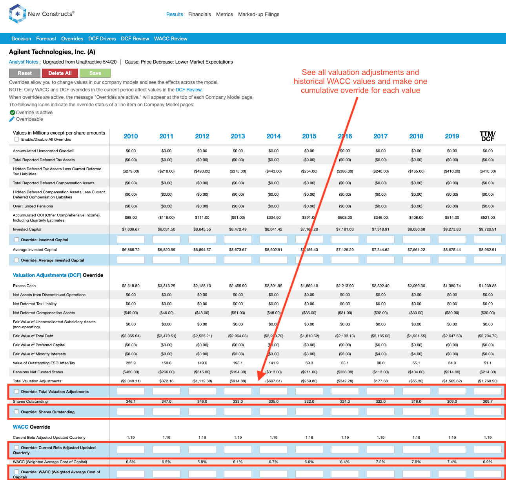This screenshot has width=506, height=480.
Task: Click the 2014 column header
Action: point(273,136)
